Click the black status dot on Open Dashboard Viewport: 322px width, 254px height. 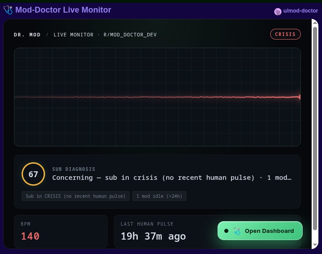coord(227,231)
